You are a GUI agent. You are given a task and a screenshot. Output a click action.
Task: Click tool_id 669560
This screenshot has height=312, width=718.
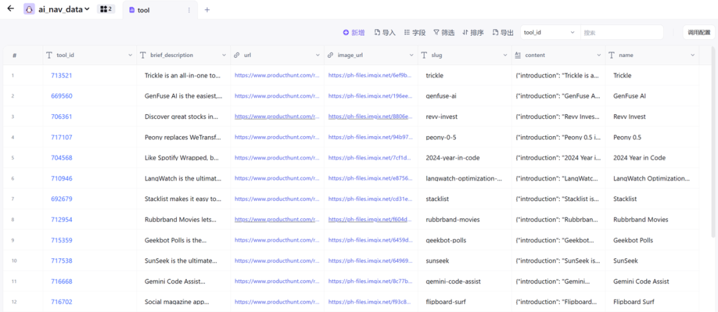pyautogui.click(x=61, y=96)
